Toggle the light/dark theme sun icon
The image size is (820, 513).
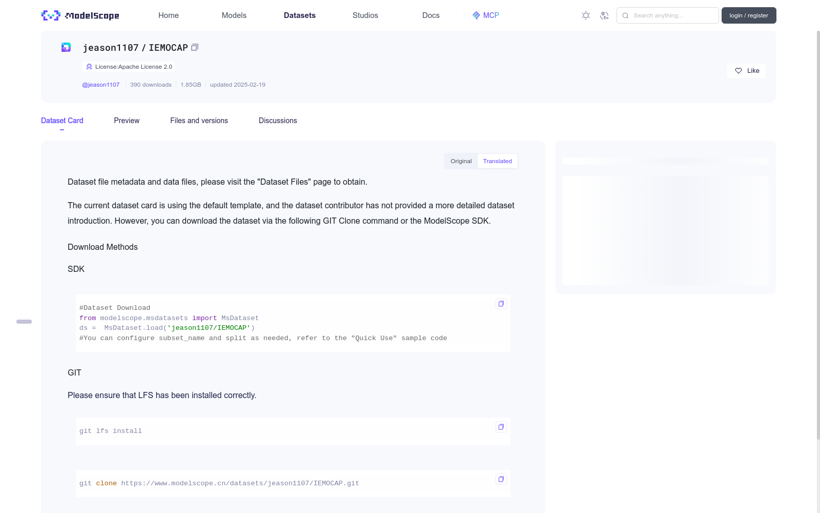click(x=586, y=15)
